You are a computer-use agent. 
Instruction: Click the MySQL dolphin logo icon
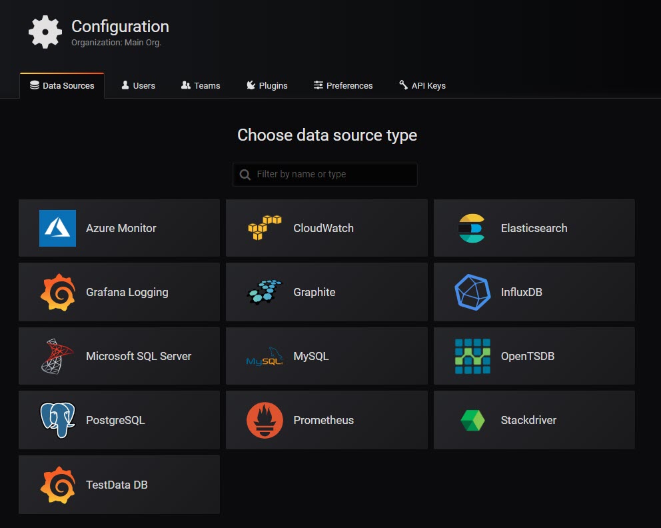pyautogui.click(x=265, y=357)
